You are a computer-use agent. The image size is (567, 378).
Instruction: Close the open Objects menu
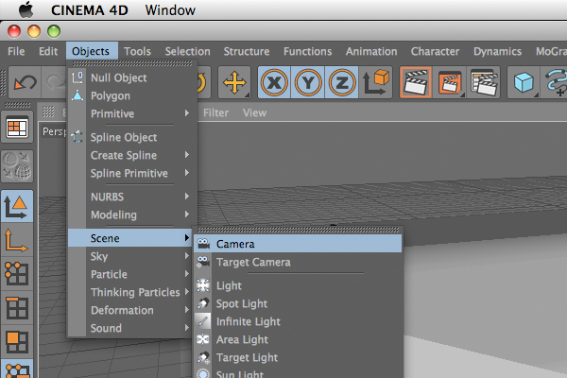click(x=91, y=51)
